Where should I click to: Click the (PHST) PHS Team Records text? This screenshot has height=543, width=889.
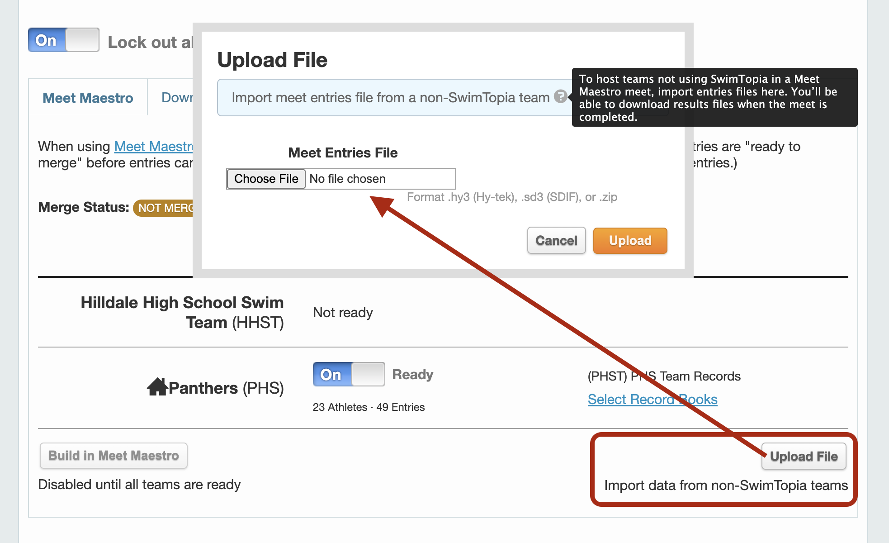664,376
